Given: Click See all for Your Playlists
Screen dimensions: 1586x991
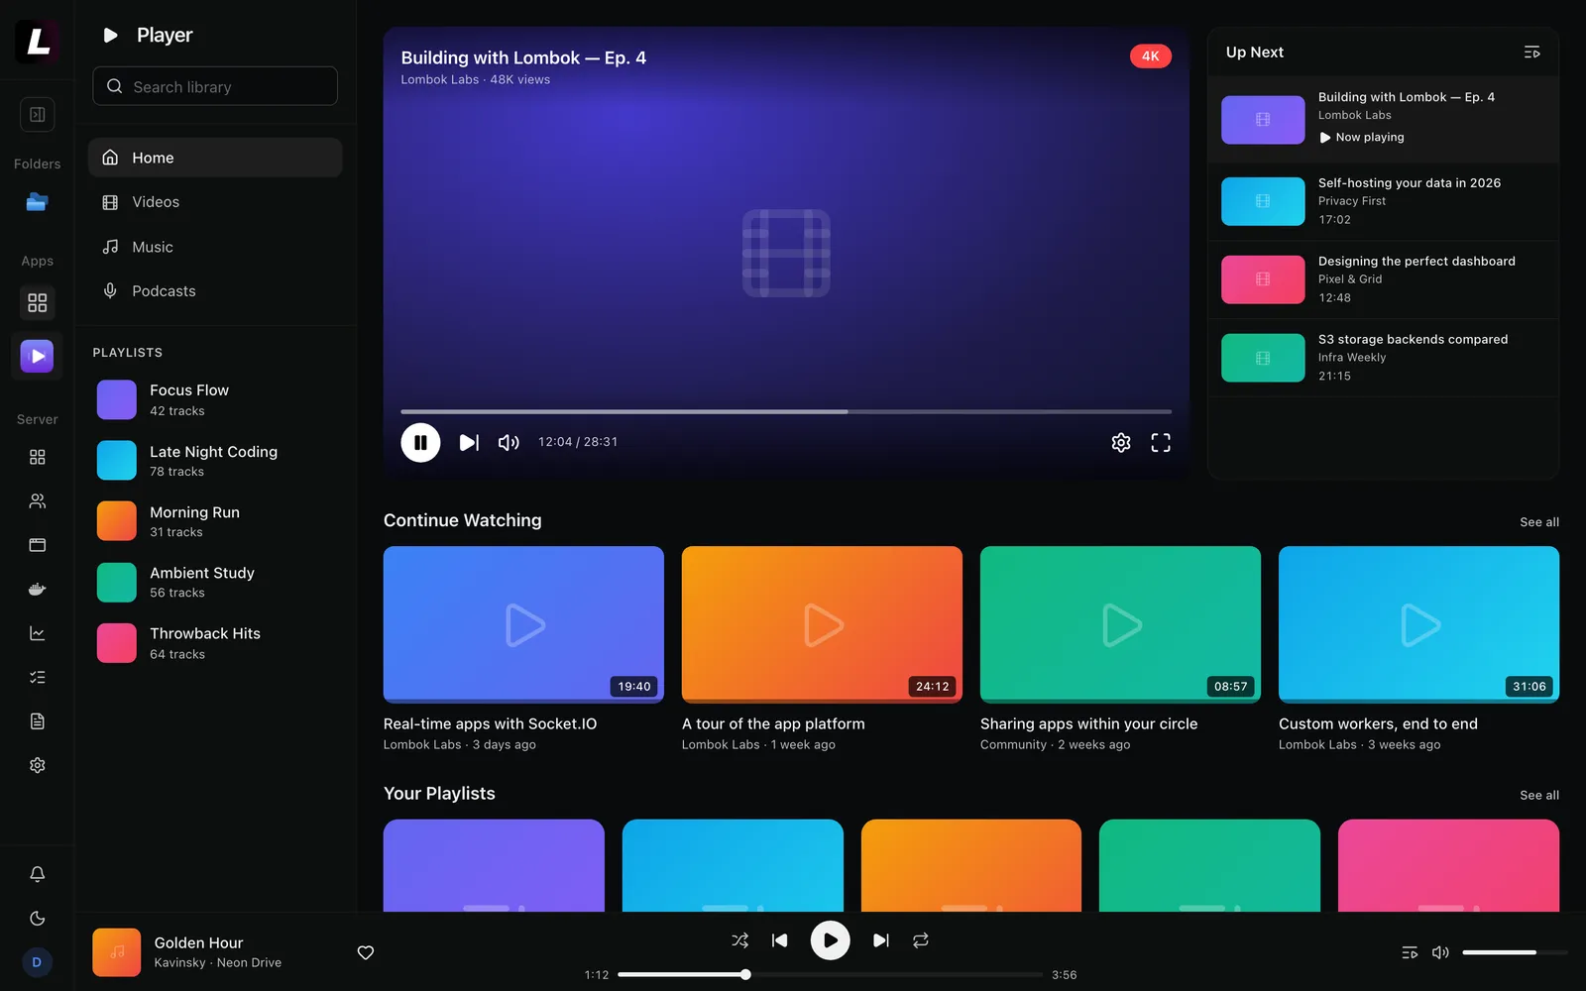Looking at the screenshot, I should (1539, 795).
